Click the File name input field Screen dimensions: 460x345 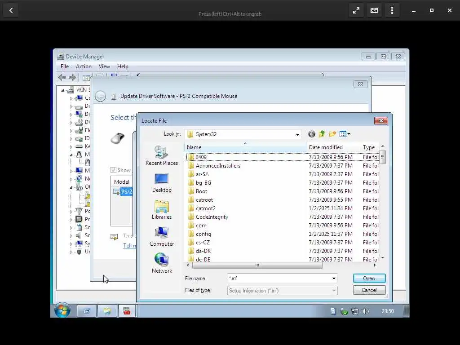point(279,279)
